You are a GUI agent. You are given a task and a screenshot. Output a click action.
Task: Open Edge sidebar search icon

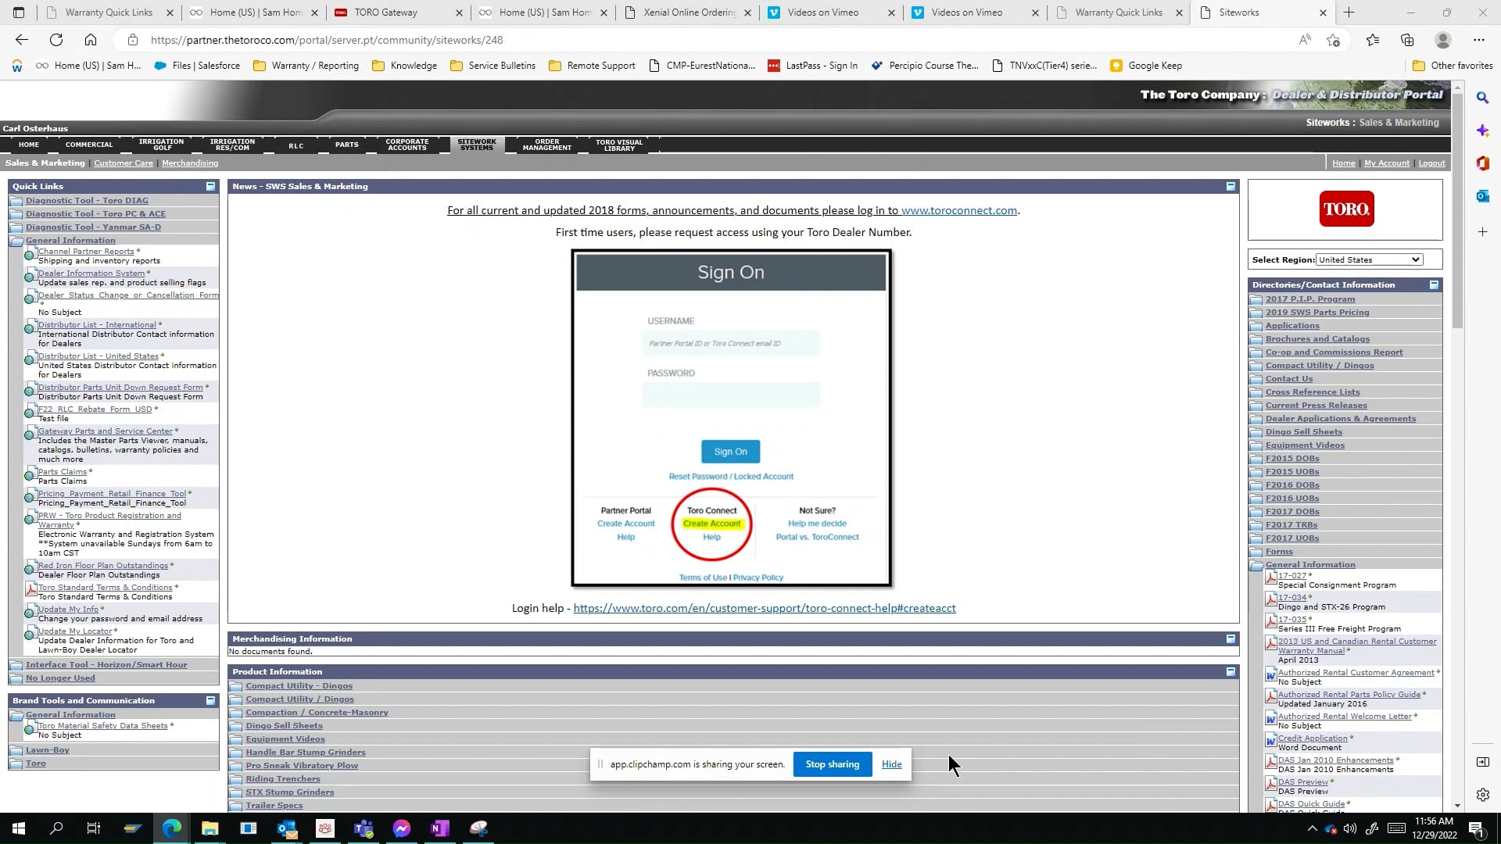click(1482, 98)
